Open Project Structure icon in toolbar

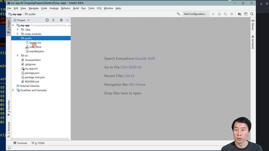240,14
